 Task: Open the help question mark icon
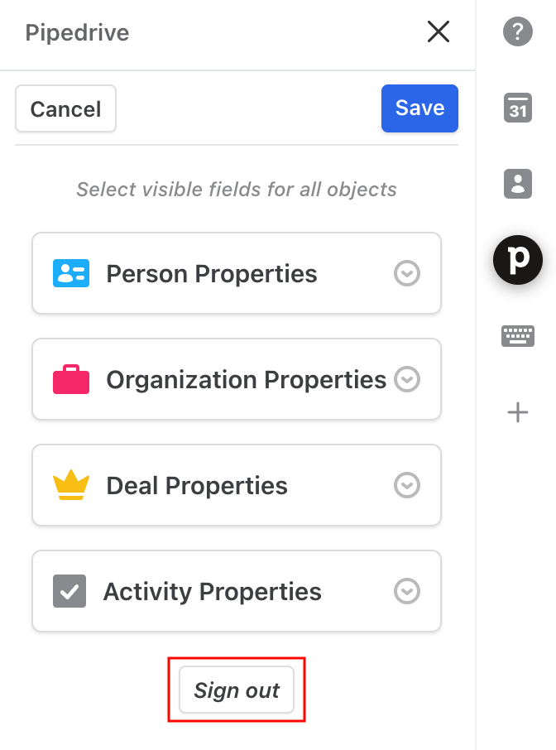517,31
